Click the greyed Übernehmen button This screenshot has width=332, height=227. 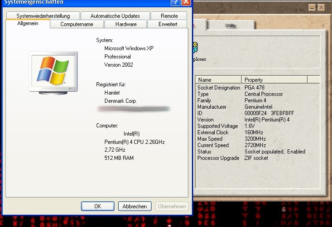pos(172,206)
